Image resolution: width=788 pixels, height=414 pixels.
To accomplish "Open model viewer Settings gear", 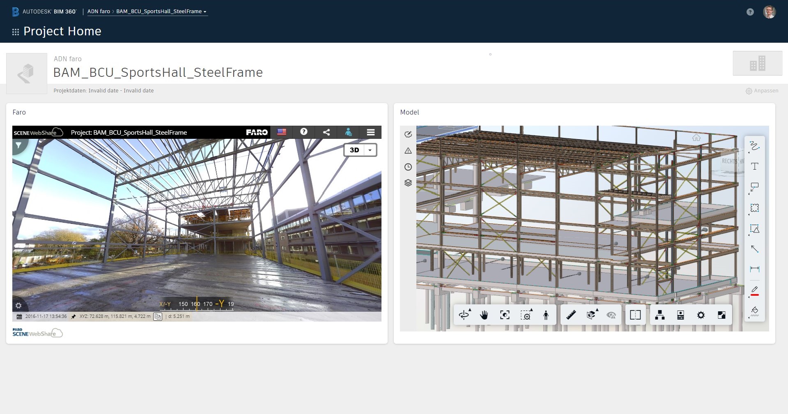I will [701, 315].
